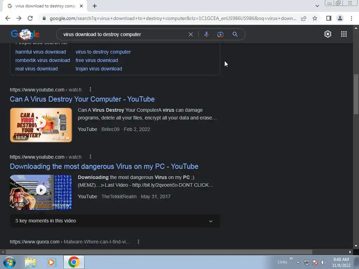Click the first youtube.com watch URL
The image size is (359, 269).
click(x=46, y=90)
